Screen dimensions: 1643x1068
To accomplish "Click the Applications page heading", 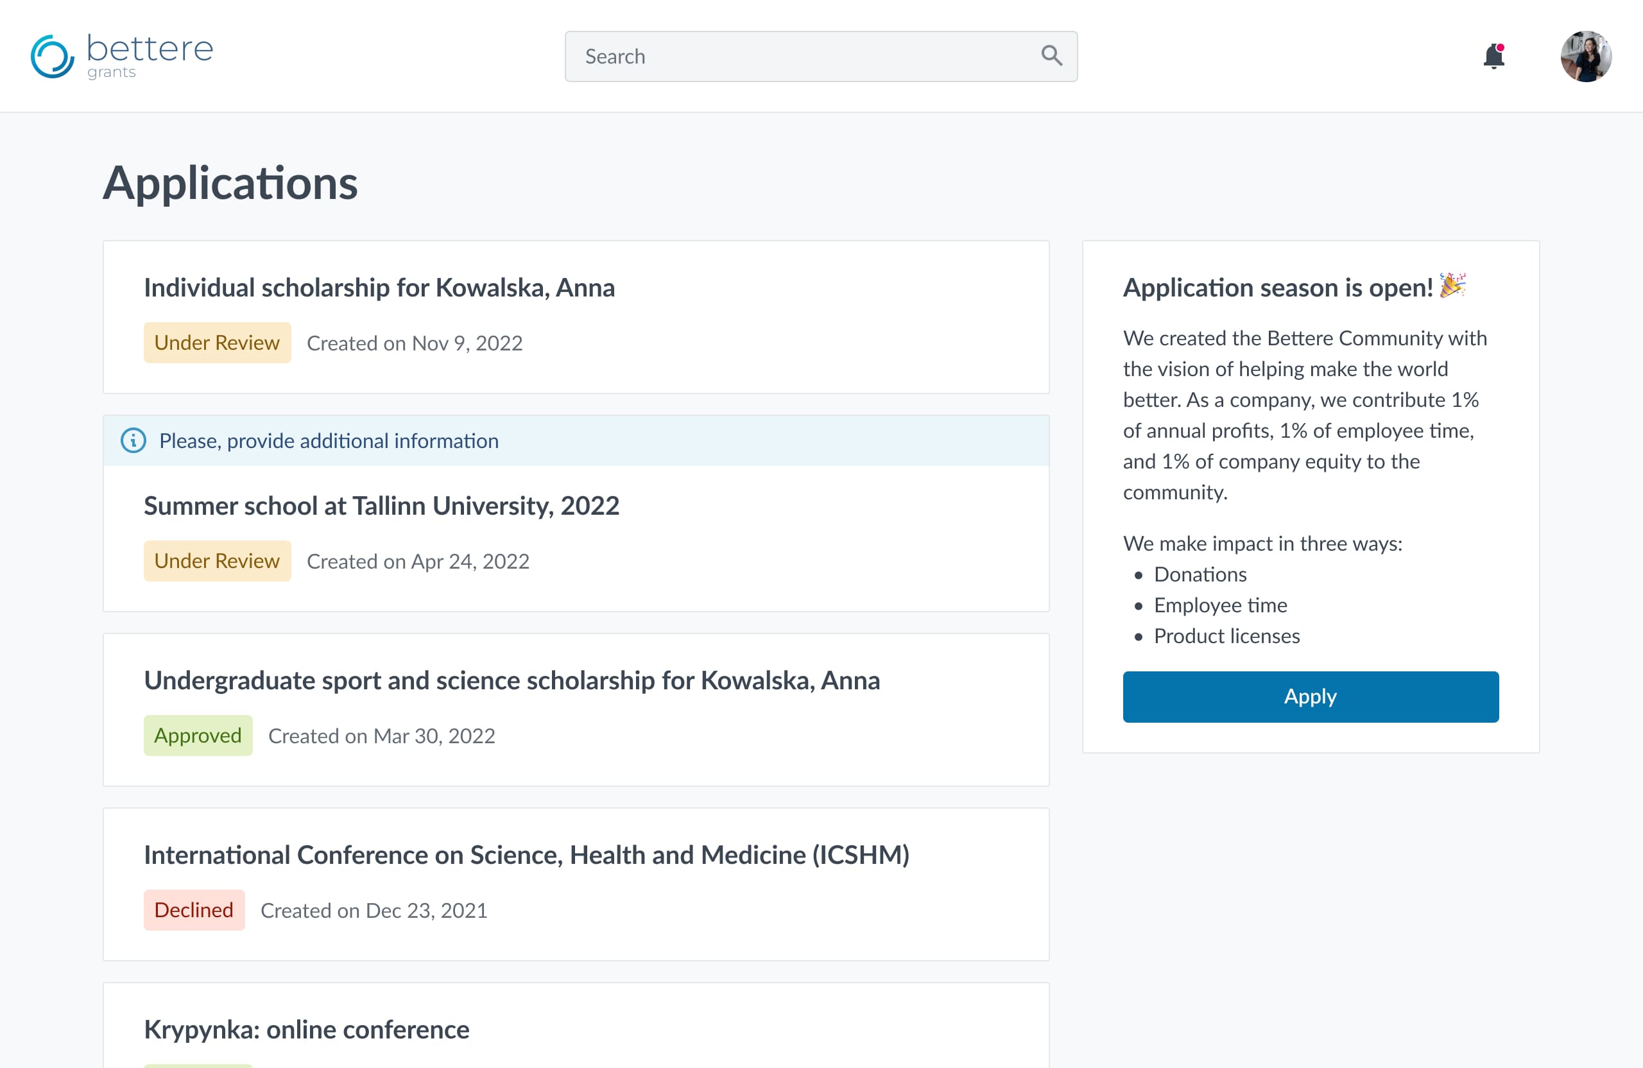I will coord(230,183).
